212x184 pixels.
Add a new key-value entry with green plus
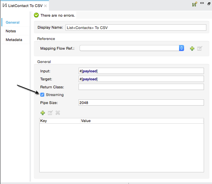pos(43,113)
